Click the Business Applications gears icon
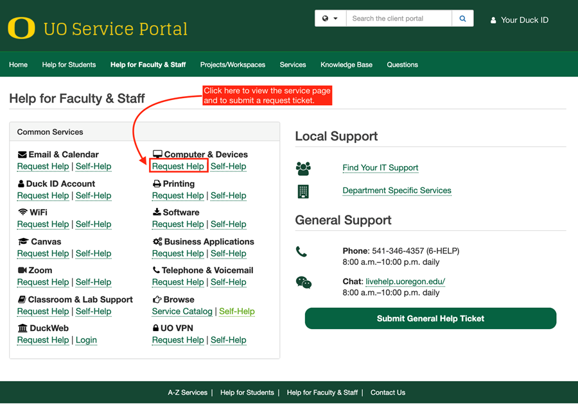Image resolution: width=578 pixels, height=415 pixels. point(157,241)
